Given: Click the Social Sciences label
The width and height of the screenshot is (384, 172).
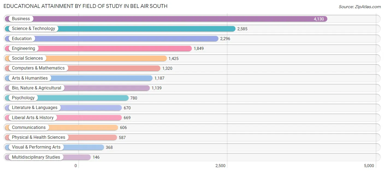Looking at the screenshot, I should [x=27, y=58].
